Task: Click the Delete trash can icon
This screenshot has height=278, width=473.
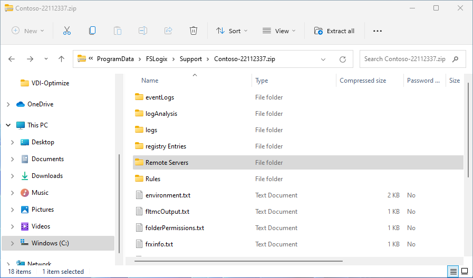Action: [194, 31]
